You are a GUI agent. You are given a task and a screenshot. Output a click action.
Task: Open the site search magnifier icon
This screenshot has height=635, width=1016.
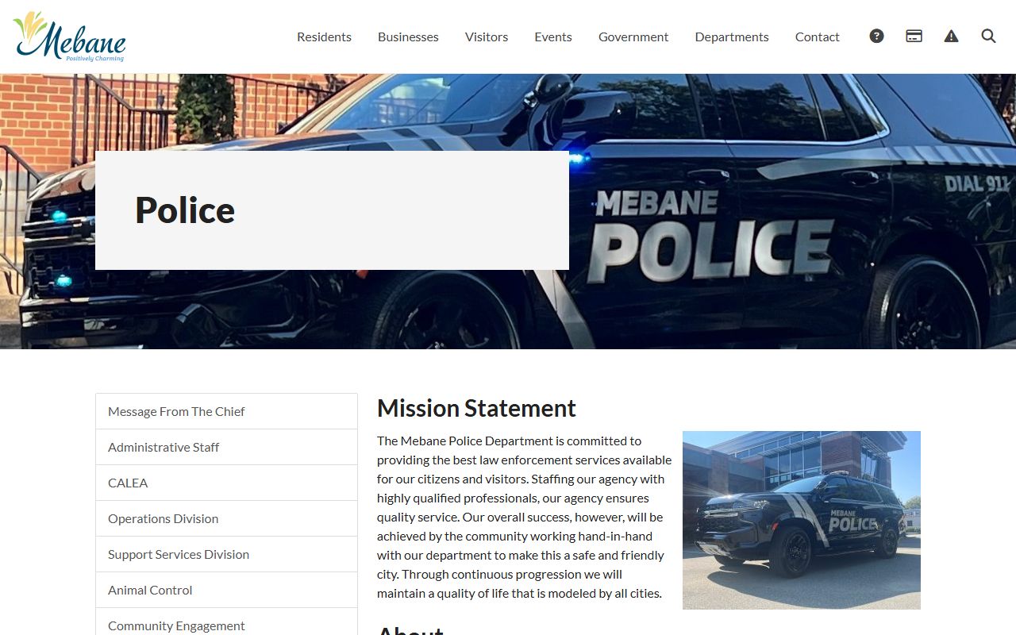point(988,37)
